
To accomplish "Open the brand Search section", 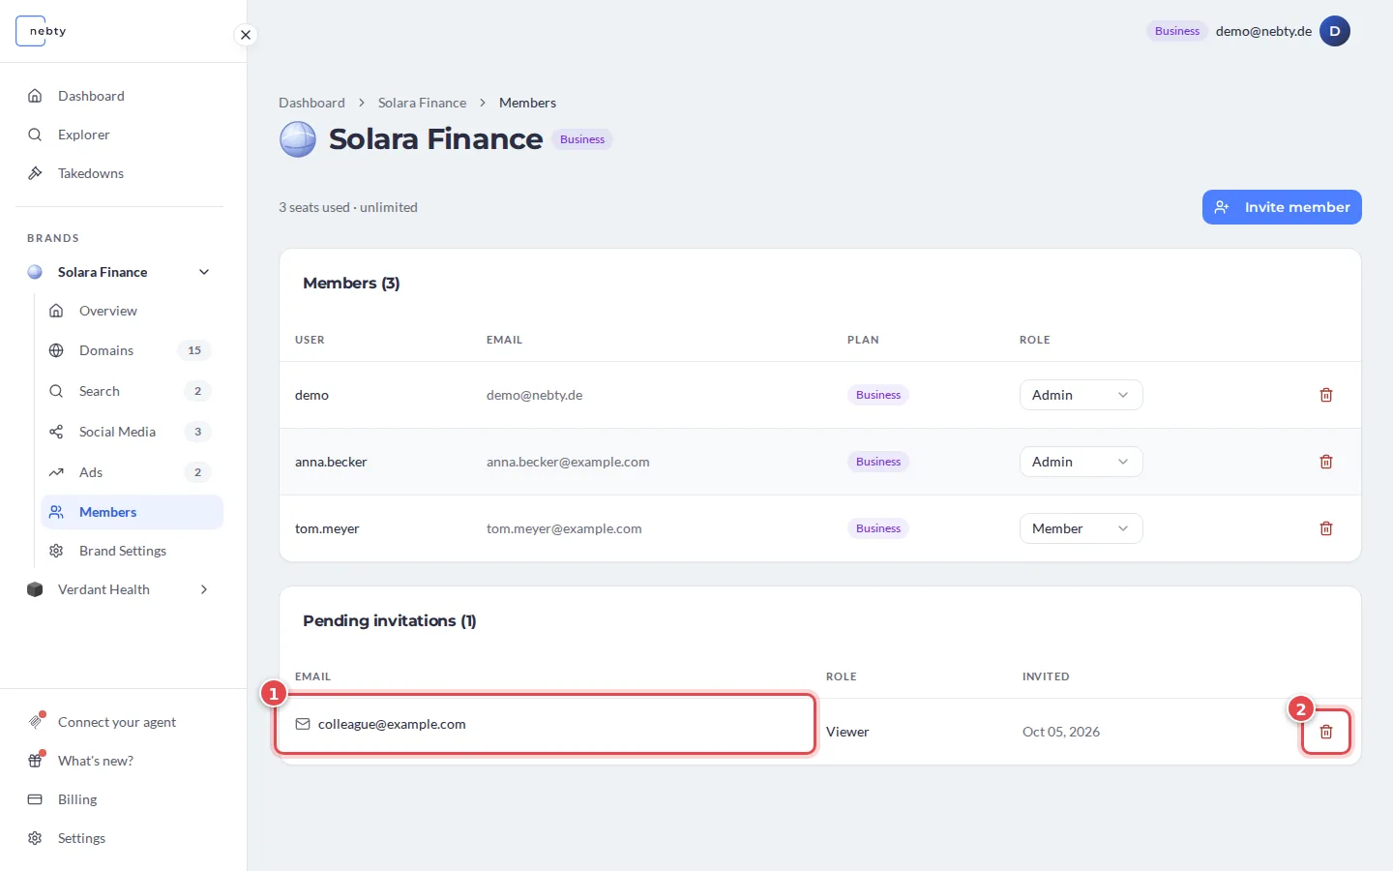I will coord(132,391).
